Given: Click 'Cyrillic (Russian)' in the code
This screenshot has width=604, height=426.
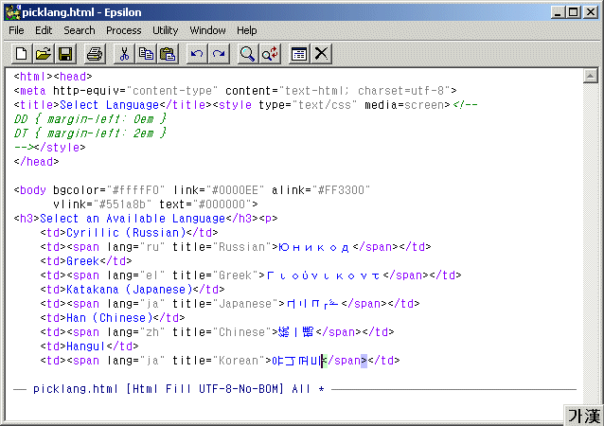Looking at the screenshot, I should click(x=126, y=233).
